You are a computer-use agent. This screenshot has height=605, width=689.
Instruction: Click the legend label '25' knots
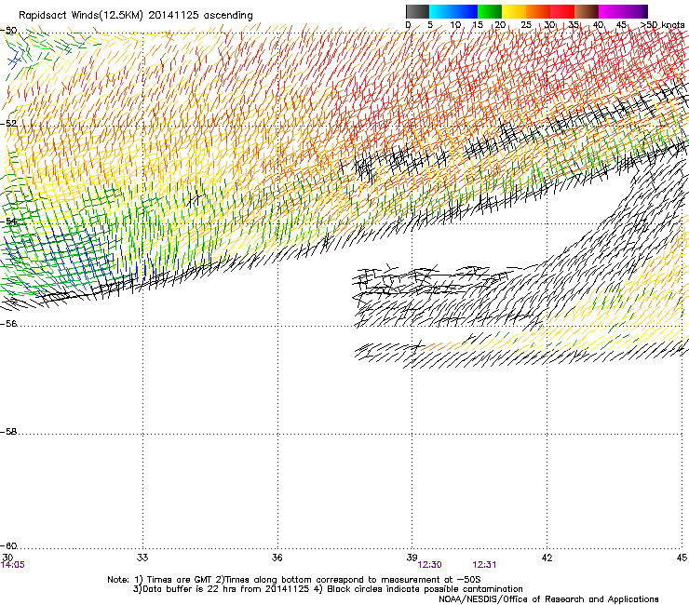pos(526,25)
